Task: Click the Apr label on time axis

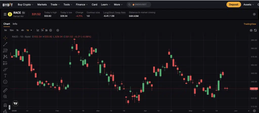Action: tap(145, 111)
